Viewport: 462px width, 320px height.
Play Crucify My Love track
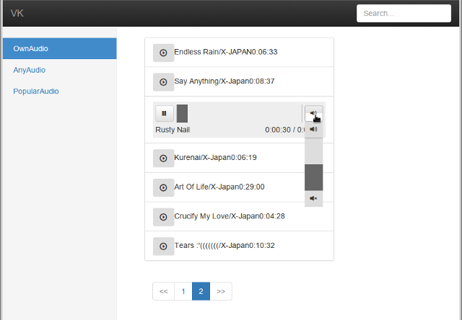tap(163, 217)
